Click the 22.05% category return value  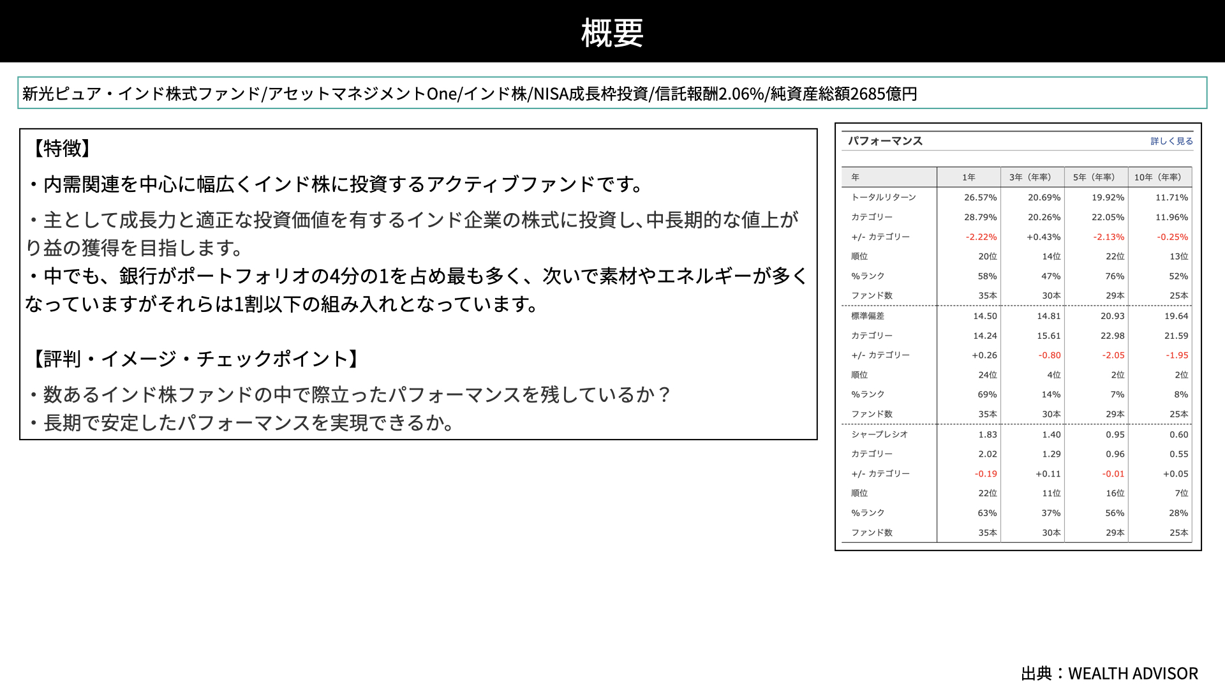pyautogui.click(x=1108, y=218)
